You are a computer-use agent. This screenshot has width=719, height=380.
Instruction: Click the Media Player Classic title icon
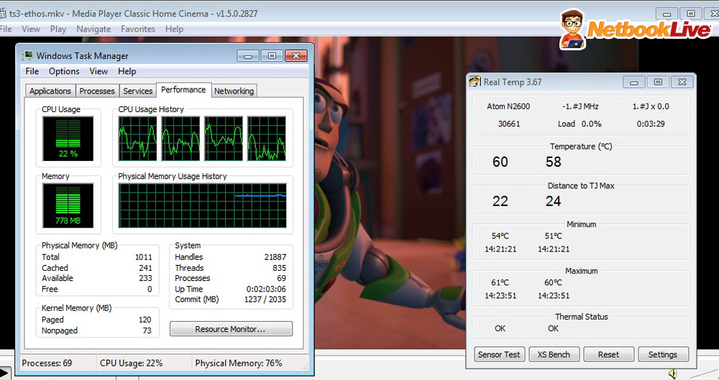[x=3, y=14]
